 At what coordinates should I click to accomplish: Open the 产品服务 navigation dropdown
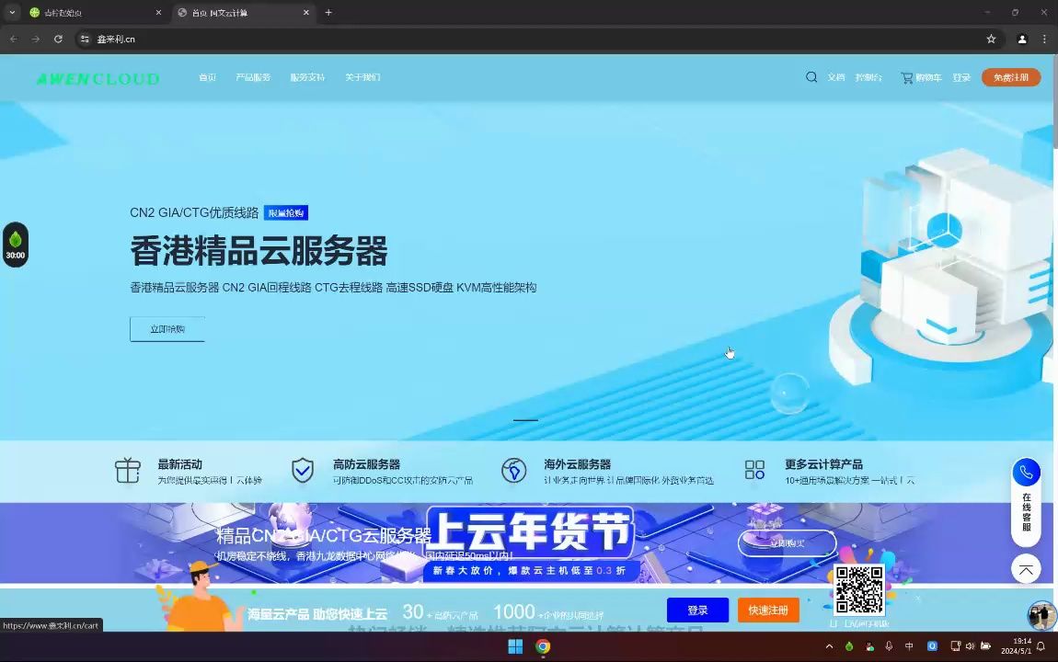click(253, 77)
